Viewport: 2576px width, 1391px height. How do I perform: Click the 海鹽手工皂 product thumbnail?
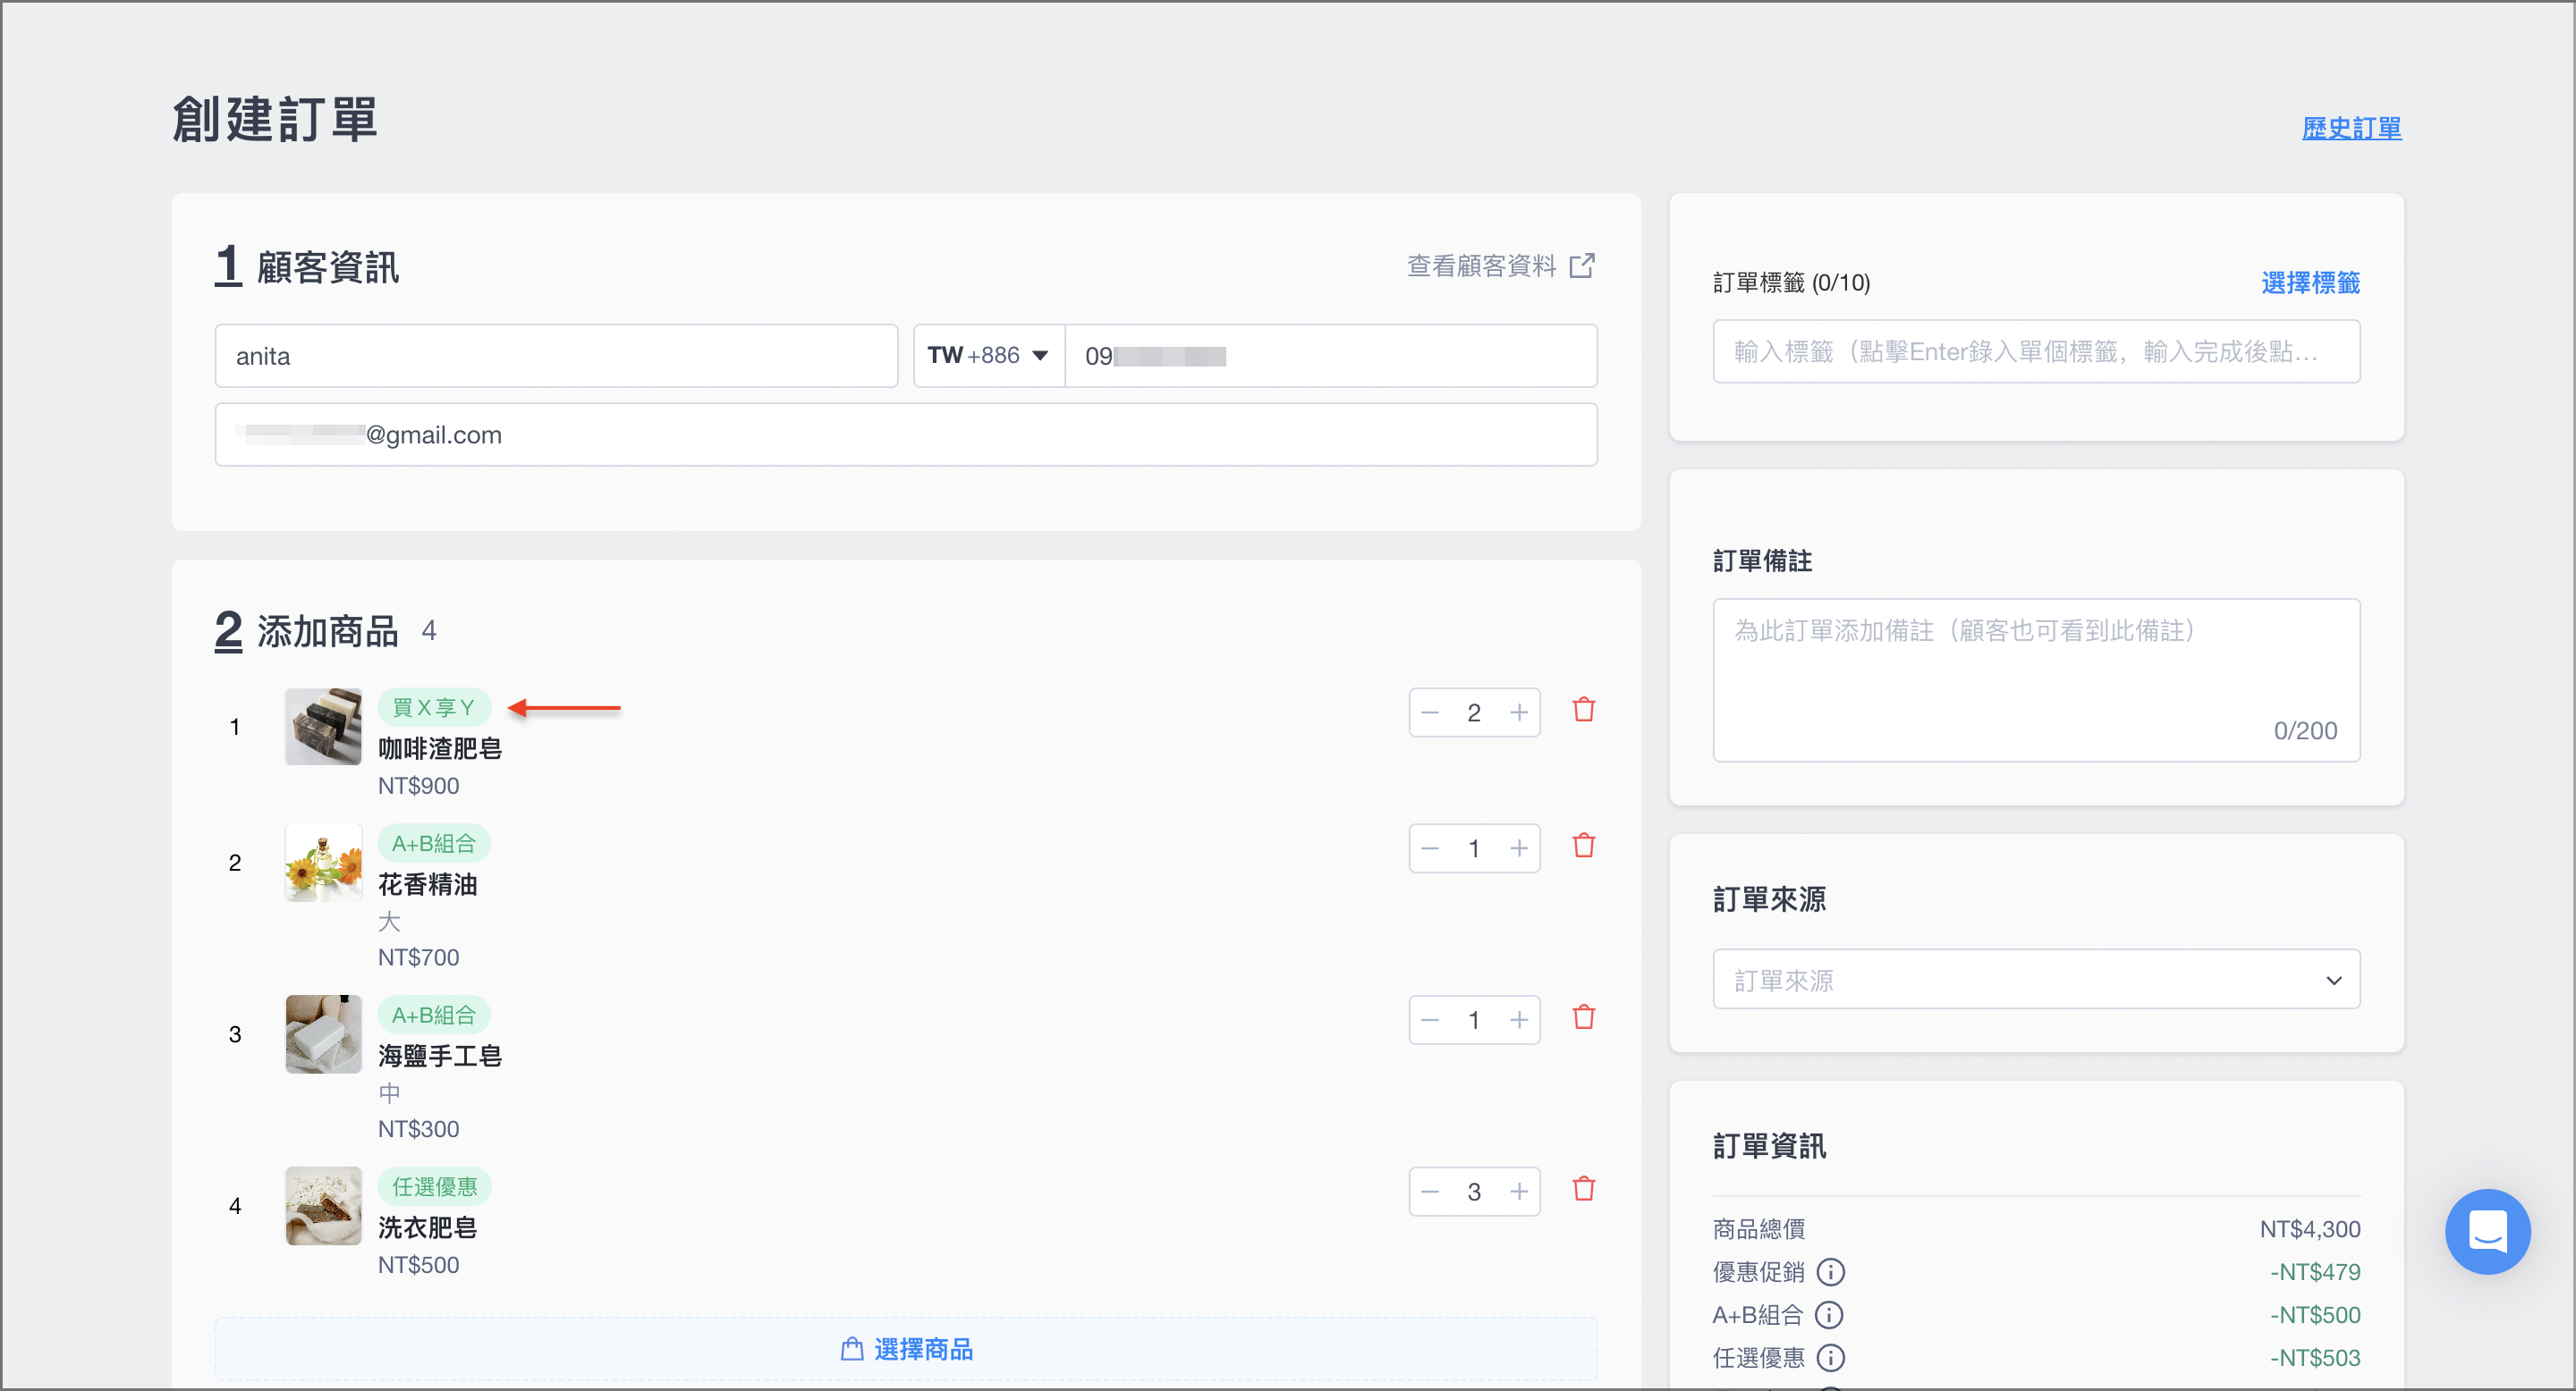323,1034
